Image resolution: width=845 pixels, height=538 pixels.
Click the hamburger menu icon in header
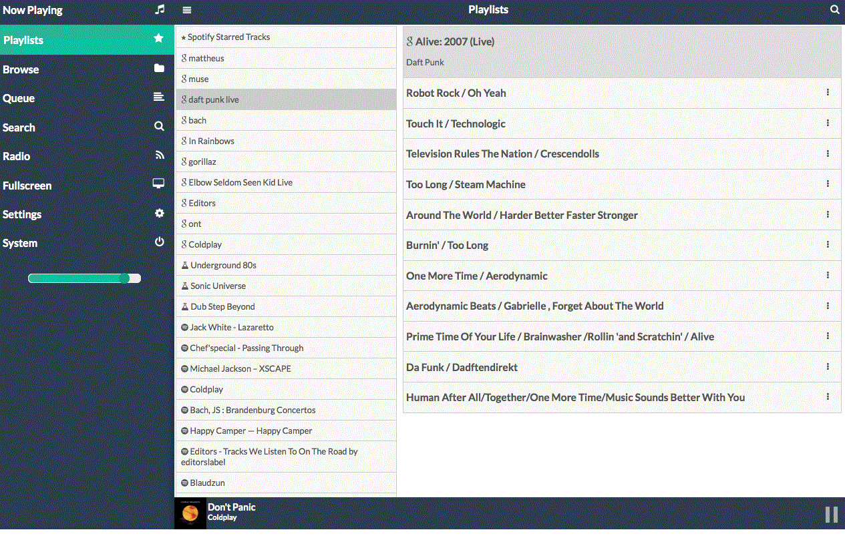[187, 10]
